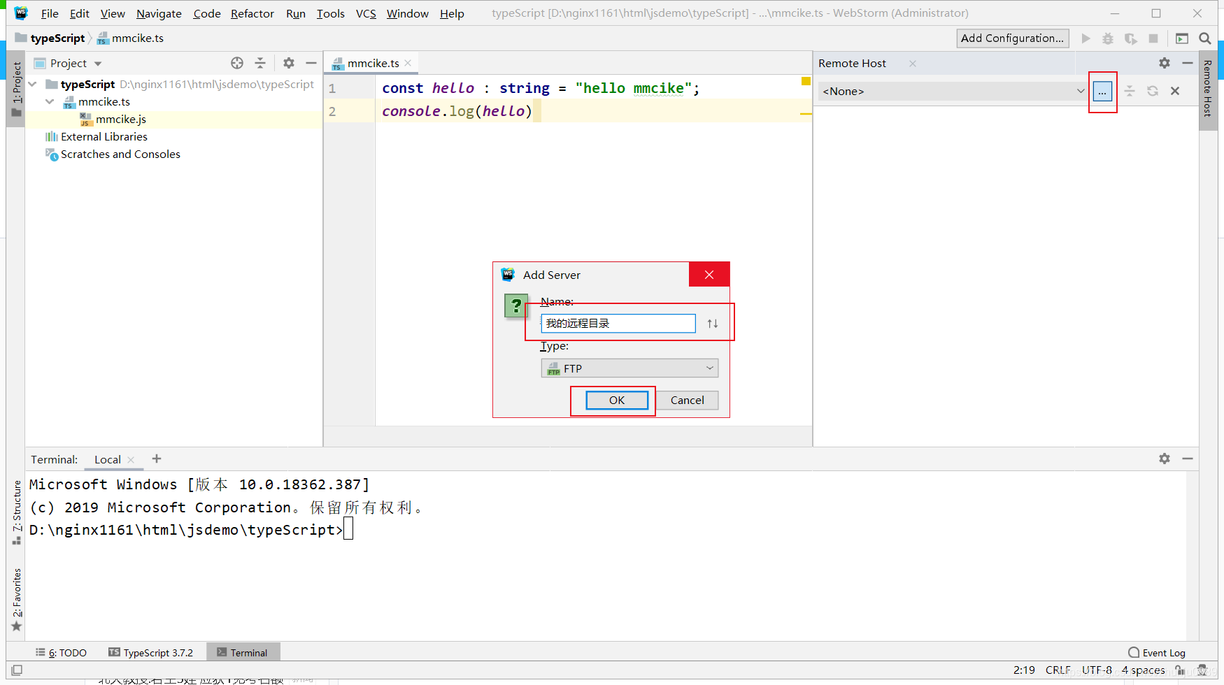Image resolution: width=1224 pixels, height=685 pixels.
Task: Add new terminal session with plus icon
Action: click(x=157, y=459)
